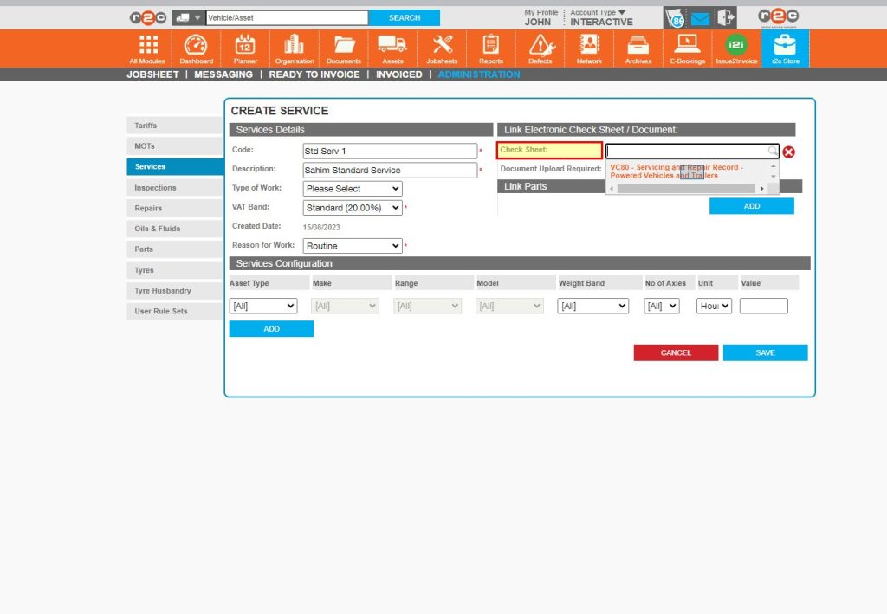887x614 pixels.
Task: Open the vehicle search type selector
Action: [188, 18]
